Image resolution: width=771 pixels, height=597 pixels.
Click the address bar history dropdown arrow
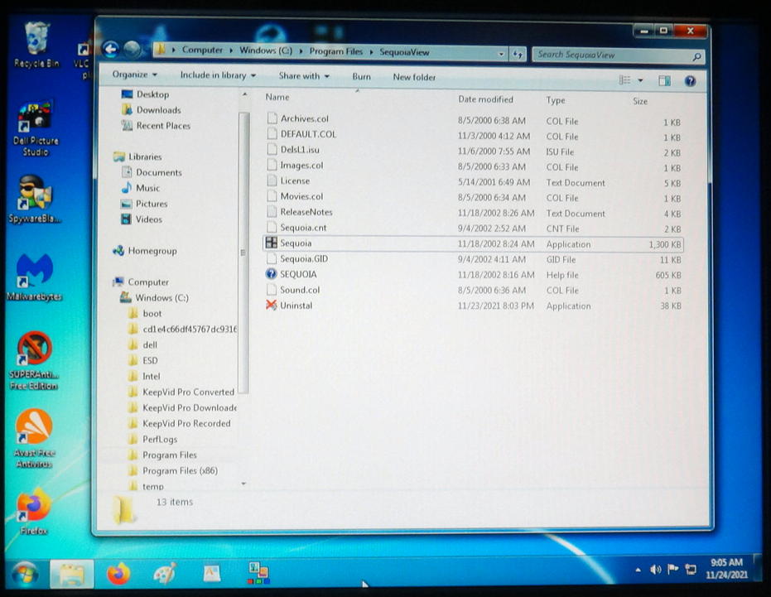501,54
